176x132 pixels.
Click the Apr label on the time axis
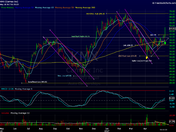pyautogui.click(x=145, y=129)
